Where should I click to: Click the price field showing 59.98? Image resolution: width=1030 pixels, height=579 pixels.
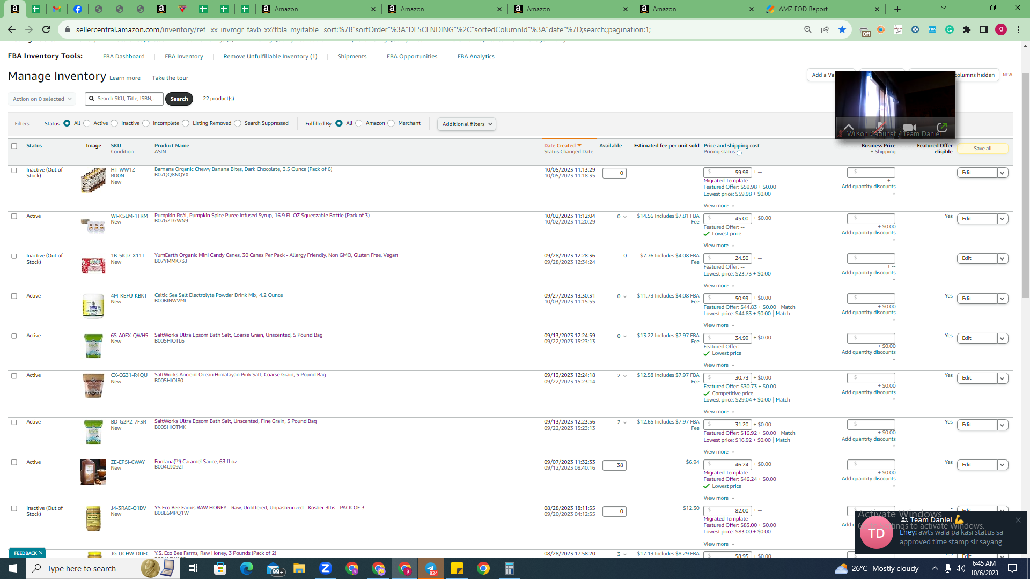click(x=727, y=173)
